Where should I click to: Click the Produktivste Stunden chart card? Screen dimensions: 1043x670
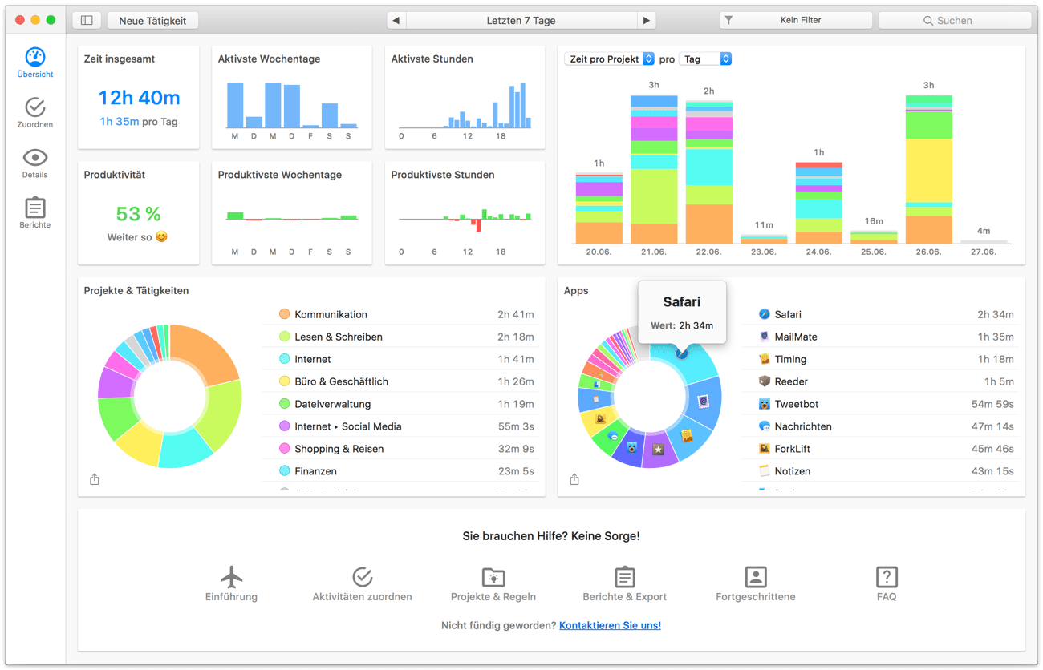[x=465, y=213]
